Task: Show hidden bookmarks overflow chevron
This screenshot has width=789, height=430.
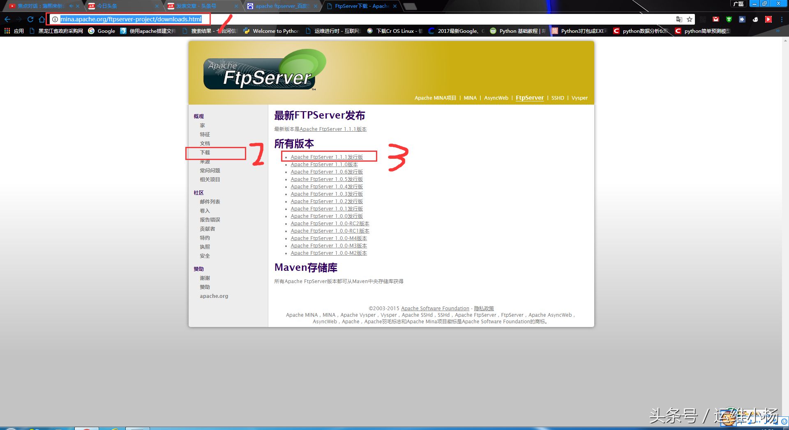Action: pyautogui.click(x=777, y=31)
